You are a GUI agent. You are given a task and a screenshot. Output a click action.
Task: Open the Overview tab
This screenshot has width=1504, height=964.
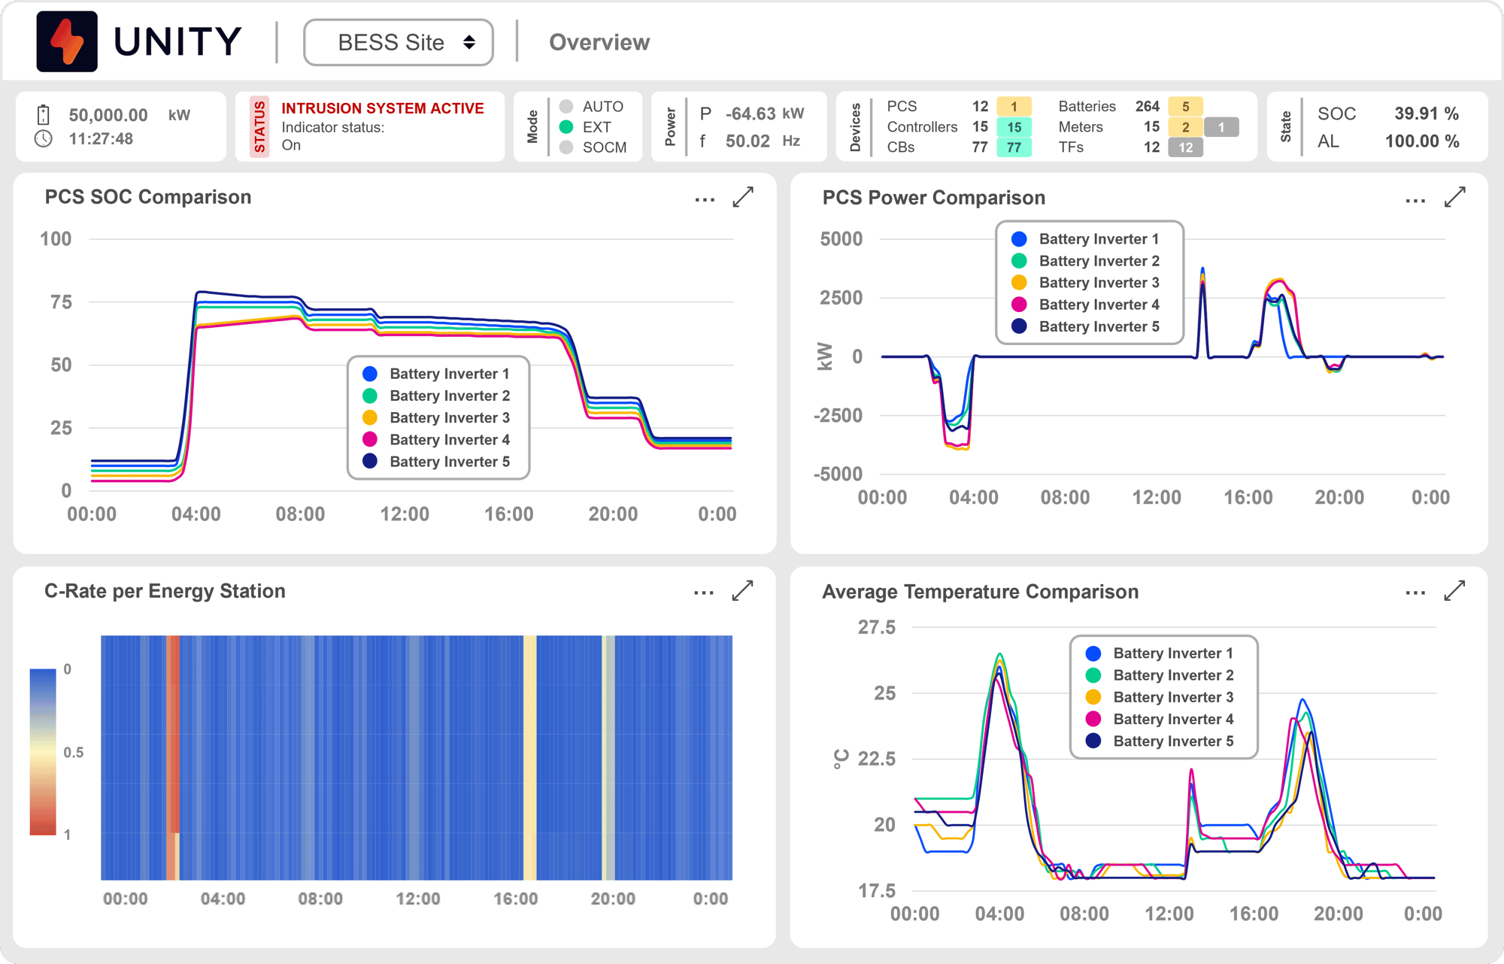(x=599, y=43)
